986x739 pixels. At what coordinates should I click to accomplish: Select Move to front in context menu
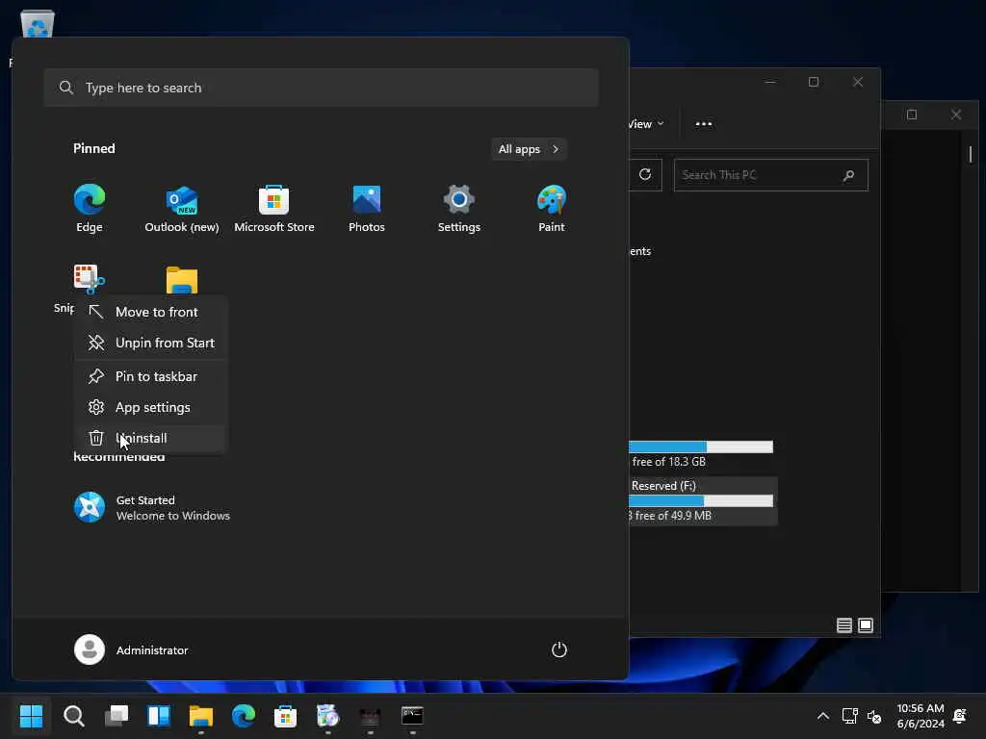pos(150,312)
